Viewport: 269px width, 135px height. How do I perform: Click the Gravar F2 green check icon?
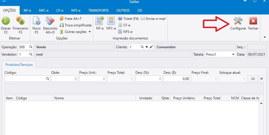tap(6, 21)
